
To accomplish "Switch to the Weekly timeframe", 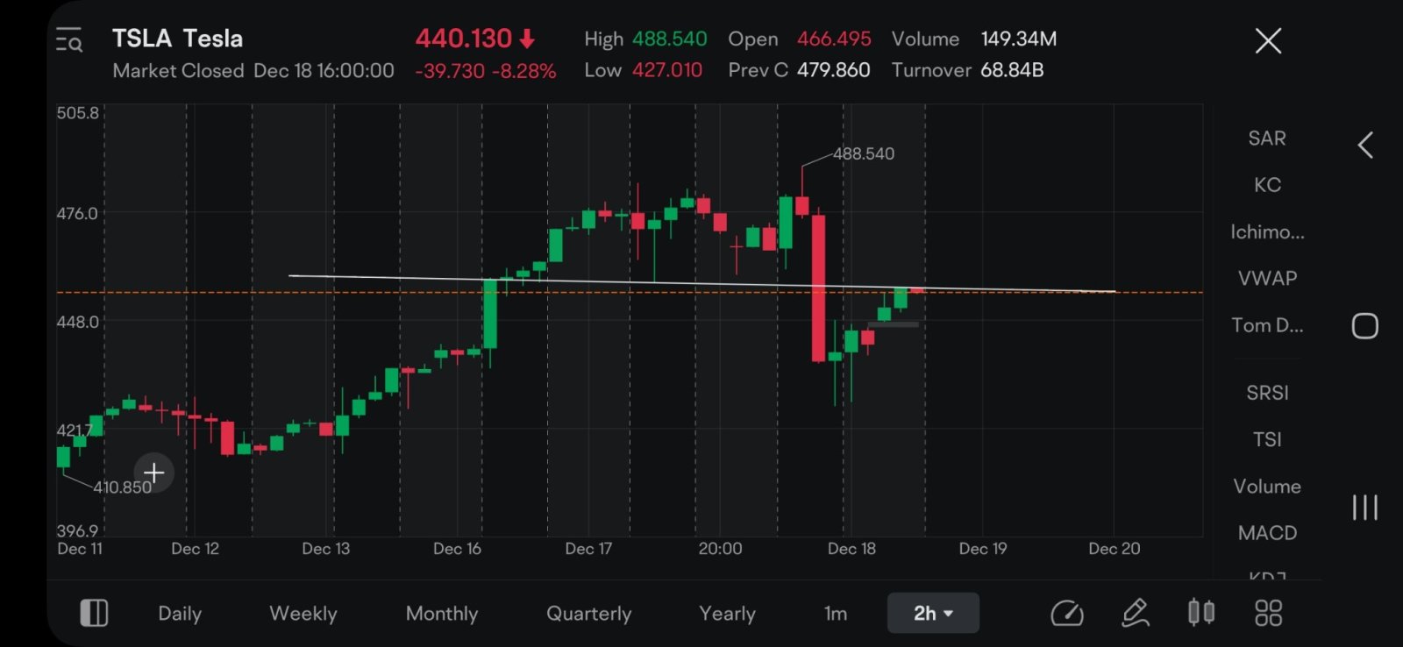I will (303, 614).
